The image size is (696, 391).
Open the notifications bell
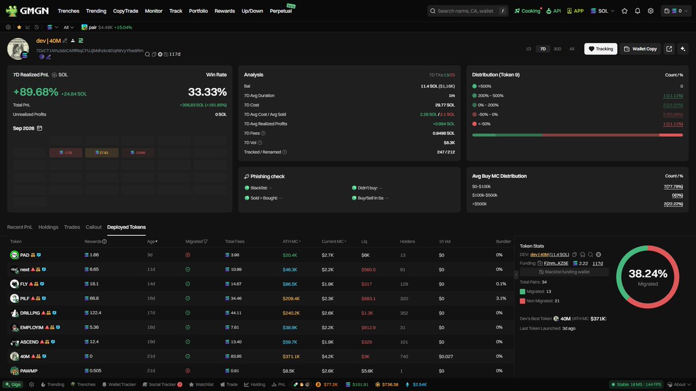tap(638, 11)
